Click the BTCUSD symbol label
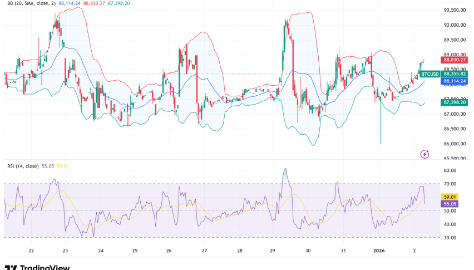 coord(429,73)
